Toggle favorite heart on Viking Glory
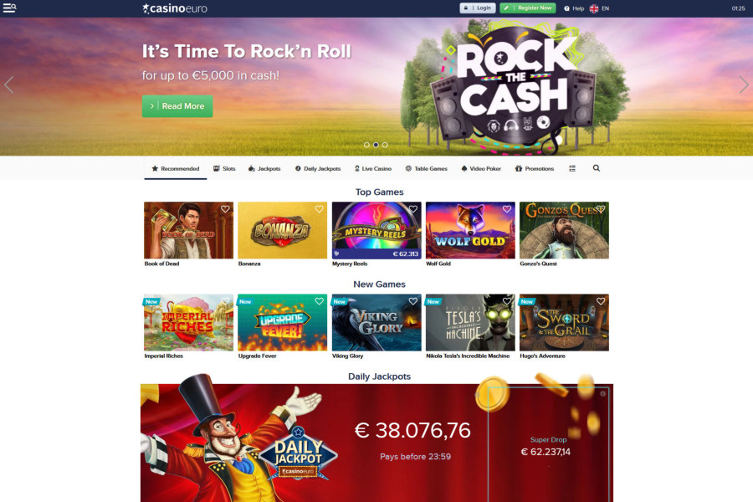This screenshot has height=502, width=753. coord(413,301)
